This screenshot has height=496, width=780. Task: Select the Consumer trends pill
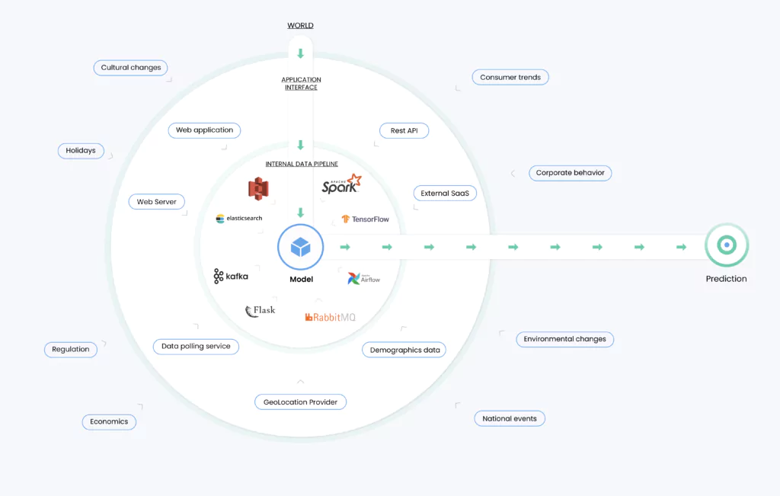coord(510,77)
